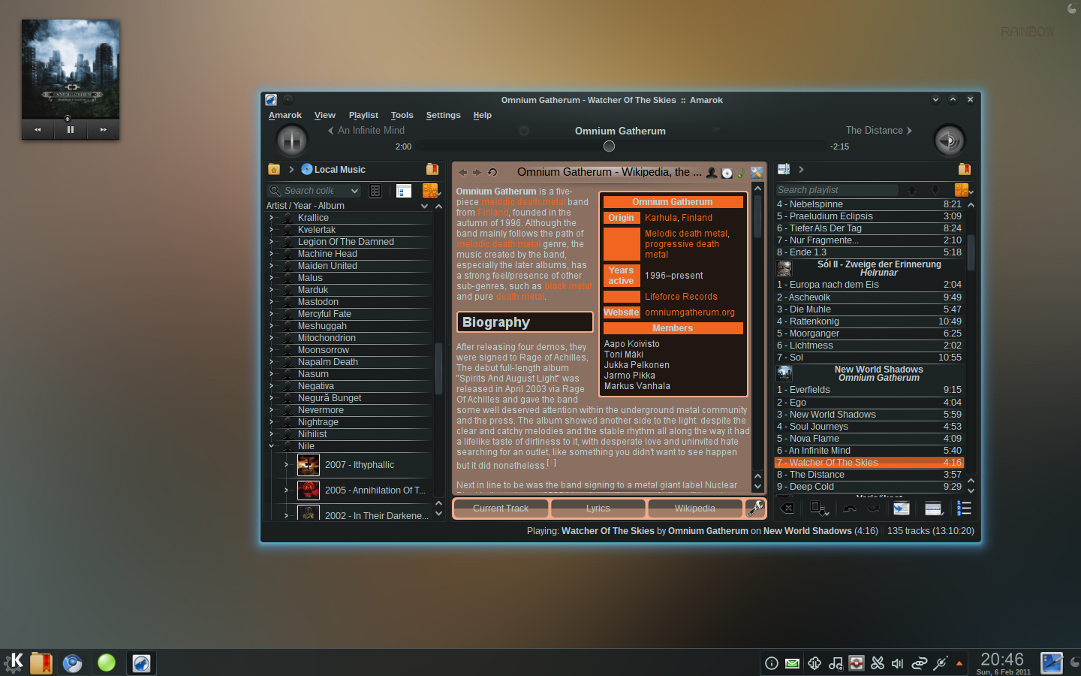Click the track progress slider knob
Screen dimensions: 1081x676
click(x=609, y=146)
